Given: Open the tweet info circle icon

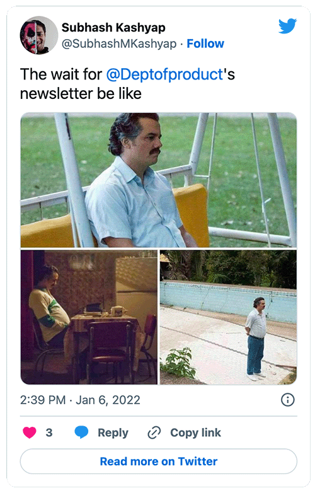Looking at the screenshot, I should [288, 400].
